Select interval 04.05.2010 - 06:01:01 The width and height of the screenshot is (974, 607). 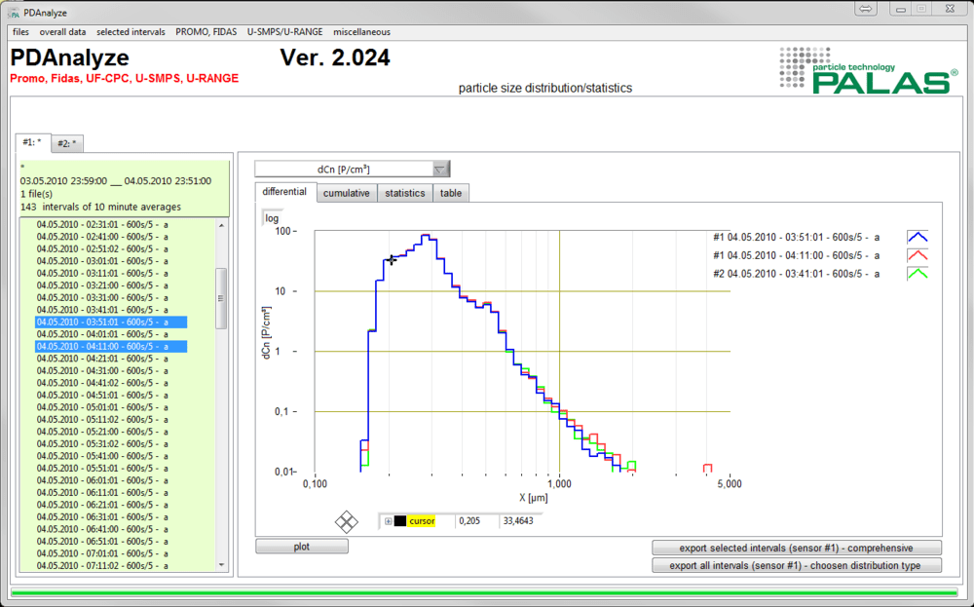coord(102,480)
